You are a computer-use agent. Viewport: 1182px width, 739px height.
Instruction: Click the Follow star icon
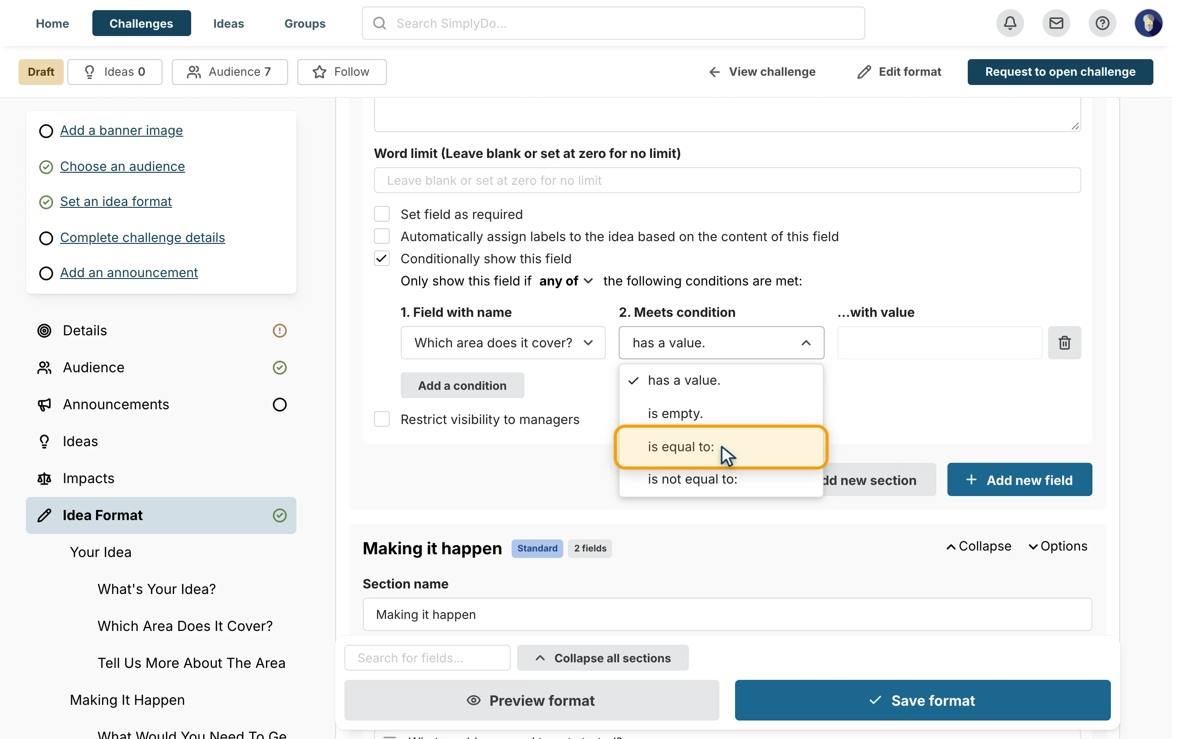point(320,72)
